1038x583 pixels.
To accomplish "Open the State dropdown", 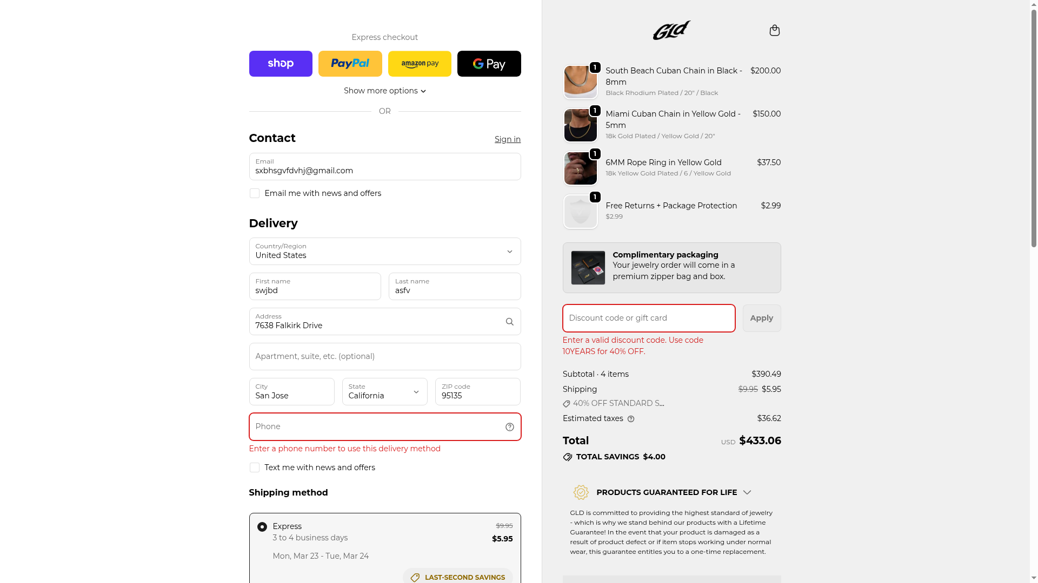I will click(x=384, y=392).
